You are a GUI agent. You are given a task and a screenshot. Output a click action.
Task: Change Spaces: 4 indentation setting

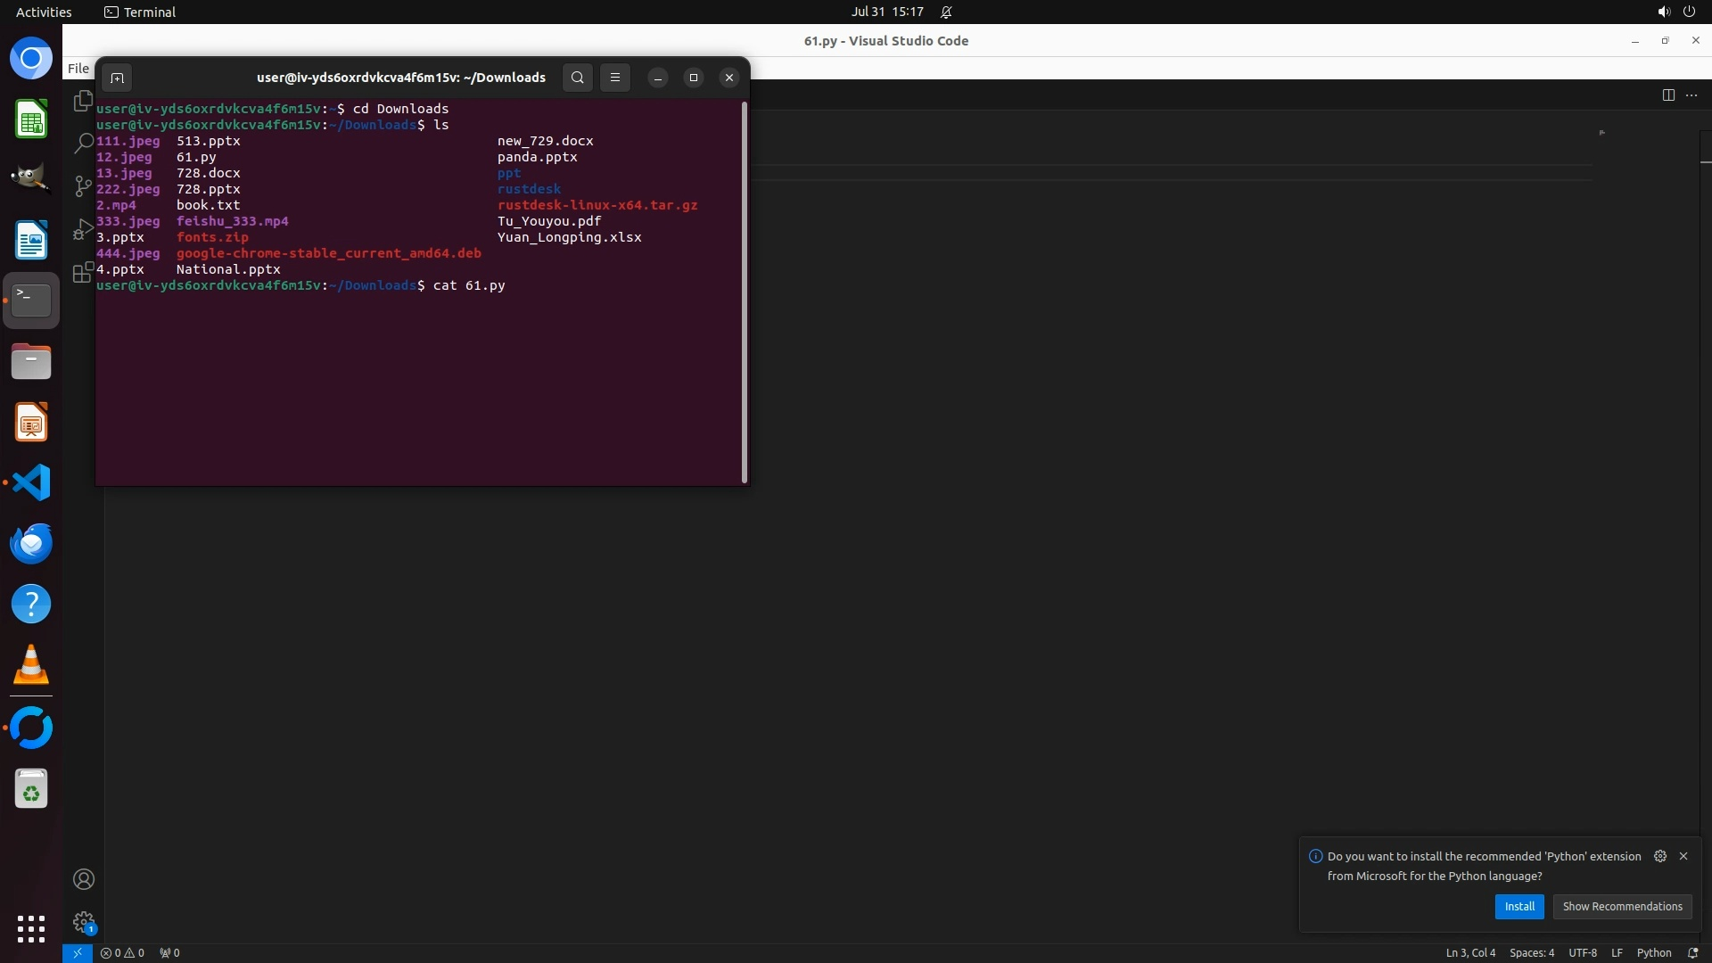pyautogui.click(x=1531, y=953)
